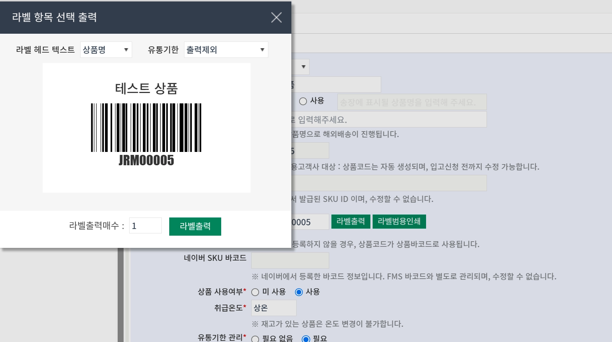
Task: Click the JRM00005 barcode code text
Action: click(x=146, y=160)
